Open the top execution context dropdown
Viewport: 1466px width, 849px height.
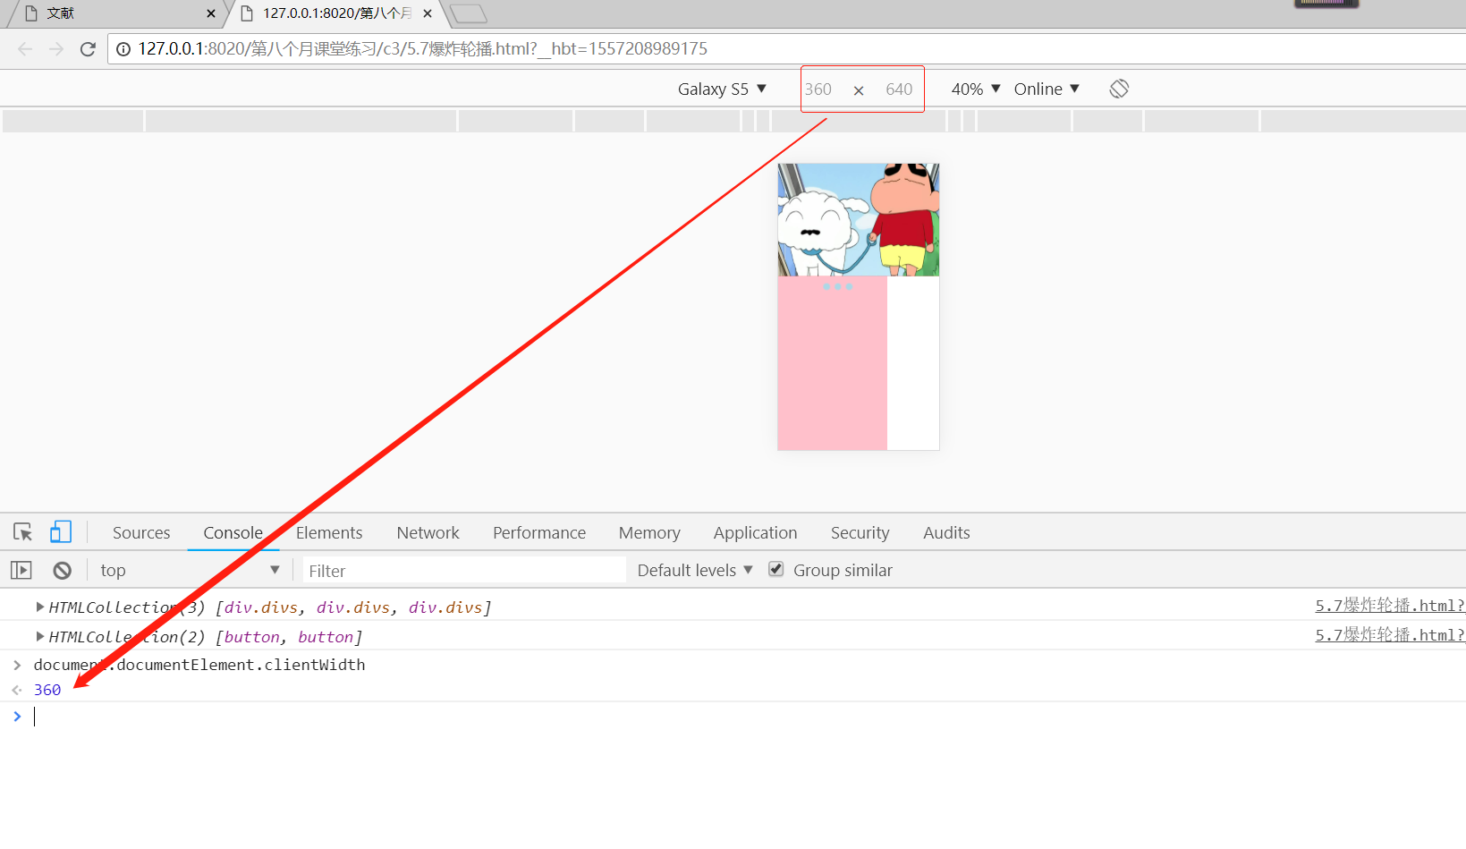(x=190, y=570)
